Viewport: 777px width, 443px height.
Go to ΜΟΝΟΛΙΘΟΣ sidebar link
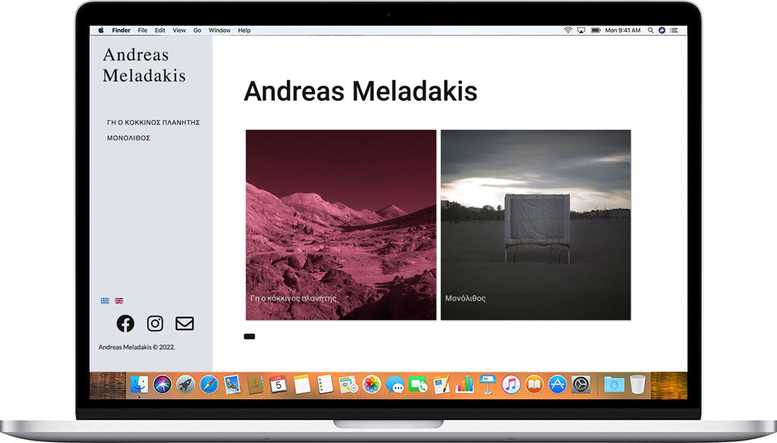pyautogui.click(x=128, y=138)
